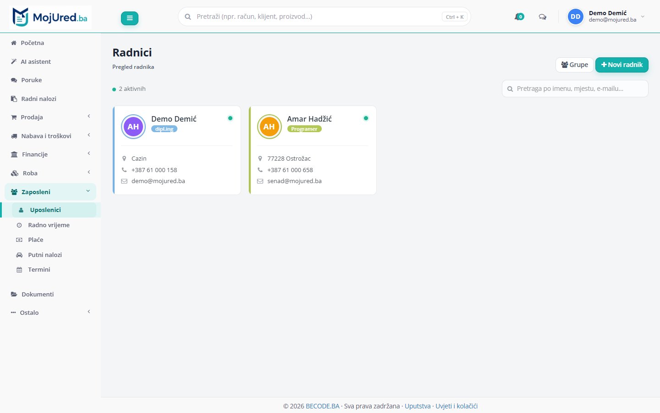Click the Grupe button

[575, 65]
